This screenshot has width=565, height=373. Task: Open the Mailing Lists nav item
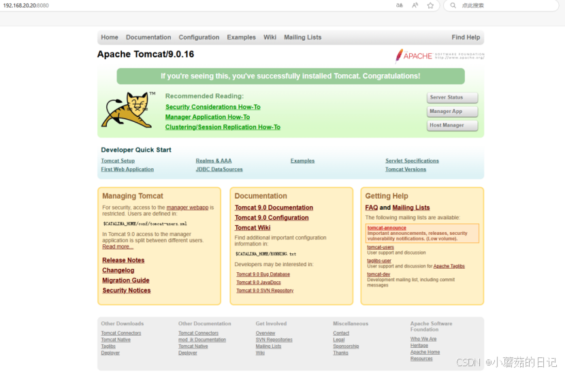coord(303,37)
